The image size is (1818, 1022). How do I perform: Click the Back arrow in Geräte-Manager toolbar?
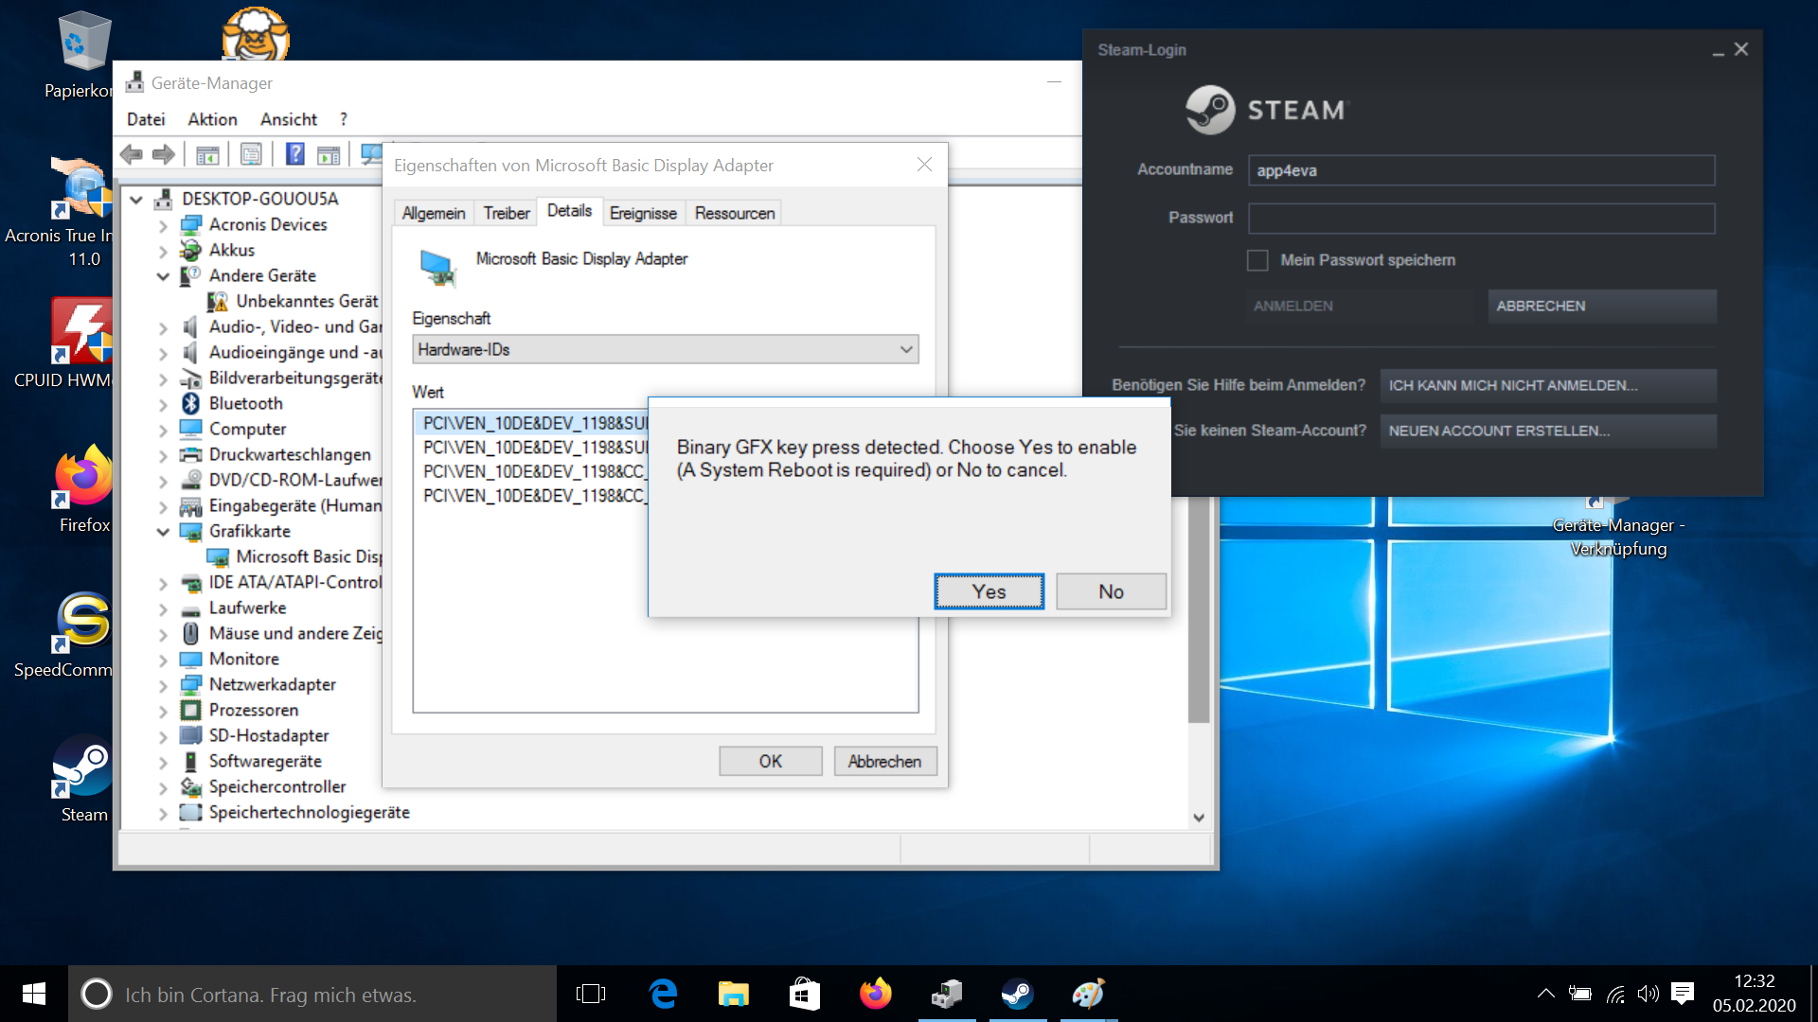pyautogui.click(x=132, y=154)
